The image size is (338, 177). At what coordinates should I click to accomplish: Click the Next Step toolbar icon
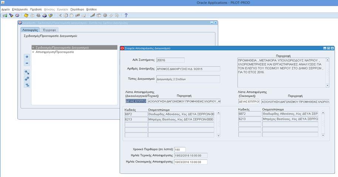click(32, 15)
